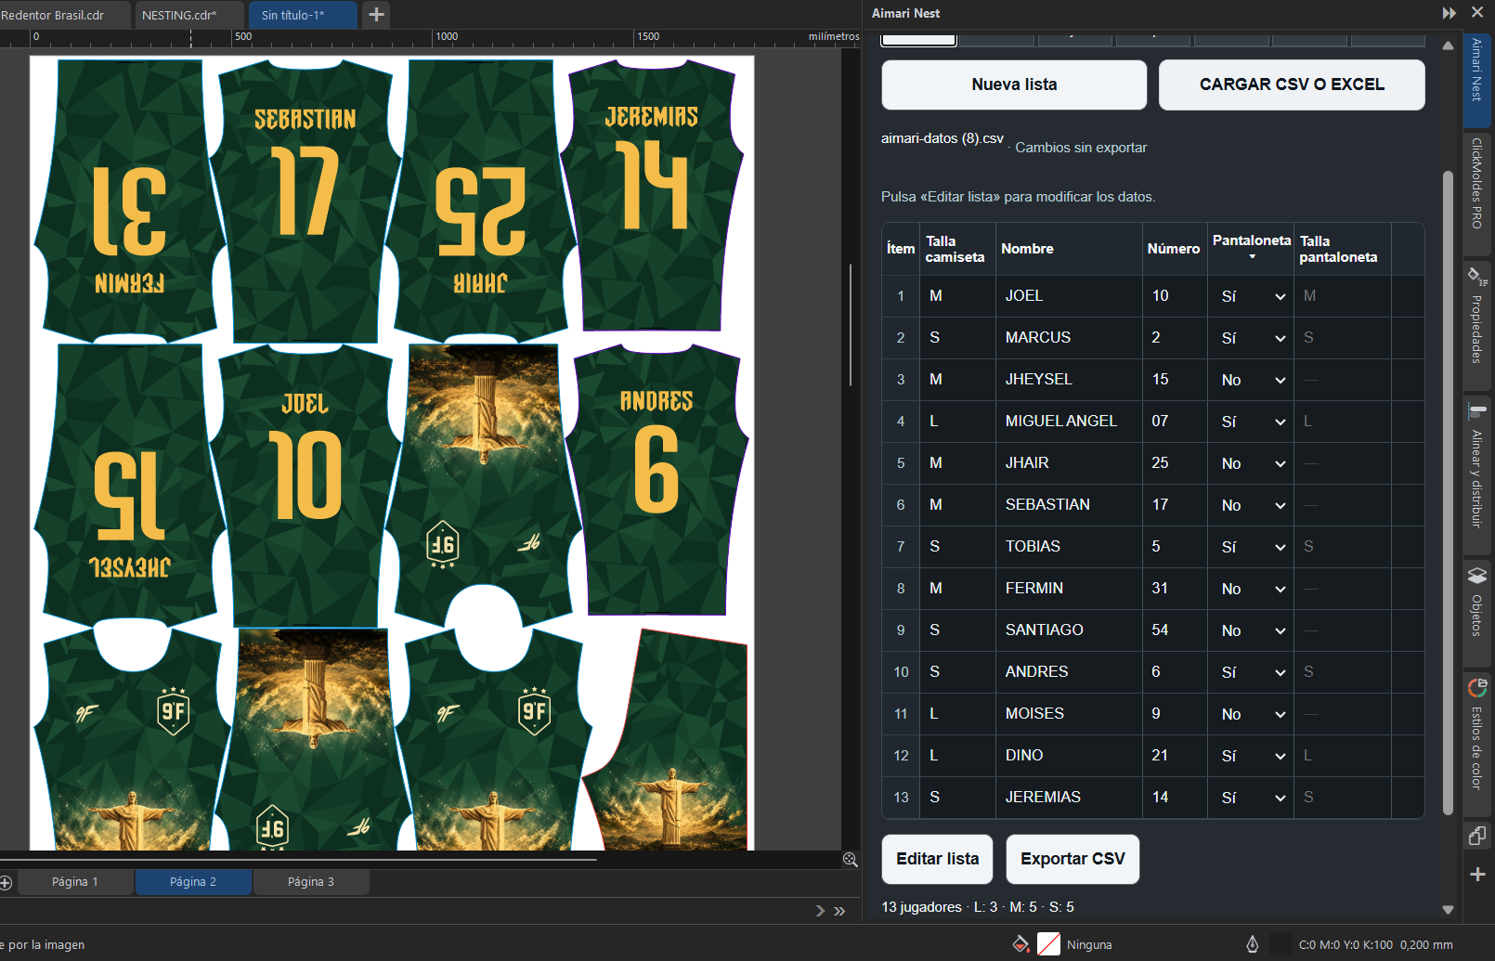Viewport: 1495px width, 961px height.
Task: Open a new document with the plus tab icon
Action: [x=376, y=14]
